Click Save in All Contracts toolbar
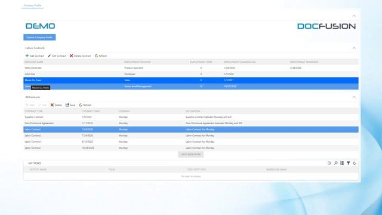The width and height of the screenshot is (382, 215). (70, 105)
